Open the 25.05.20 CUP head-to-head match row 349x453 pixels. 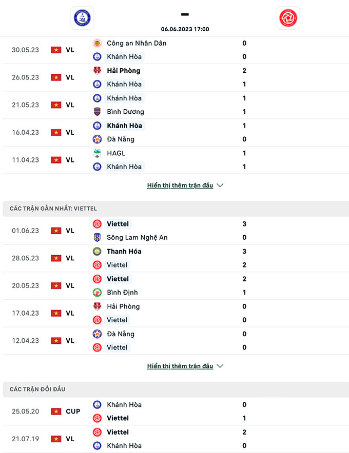174,411
